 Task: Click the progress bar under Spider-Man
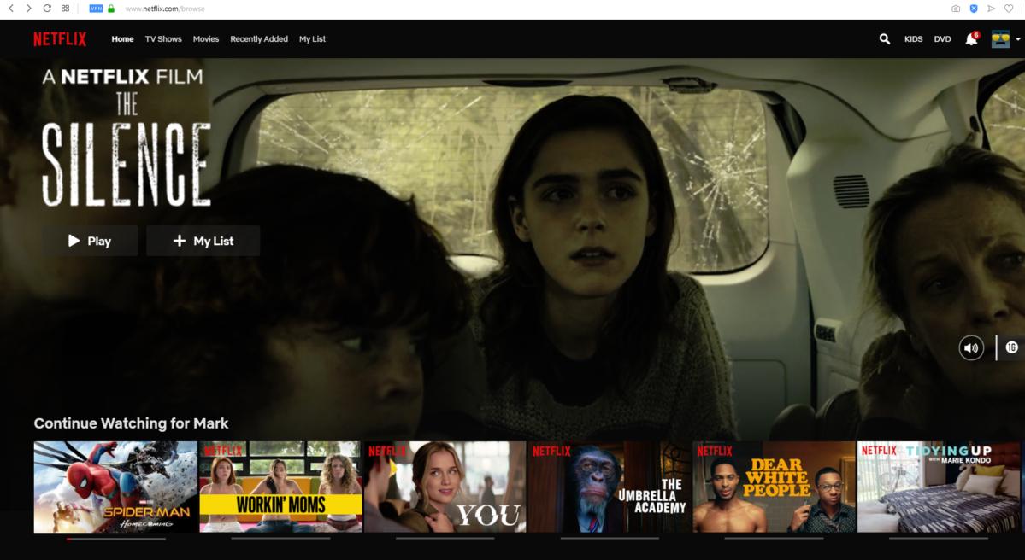coord(115,539)
